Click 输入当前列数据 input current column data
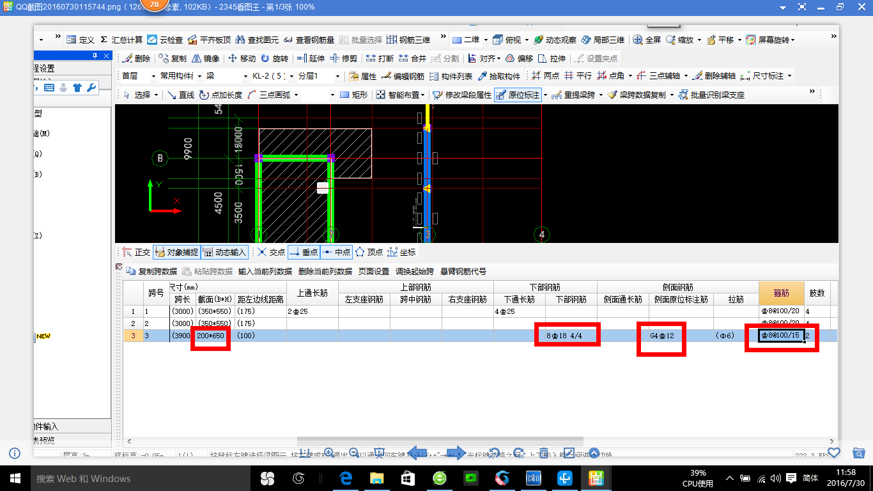Image resolution: width=873 pixels, height=491 pixels. (x=265, y=271)
